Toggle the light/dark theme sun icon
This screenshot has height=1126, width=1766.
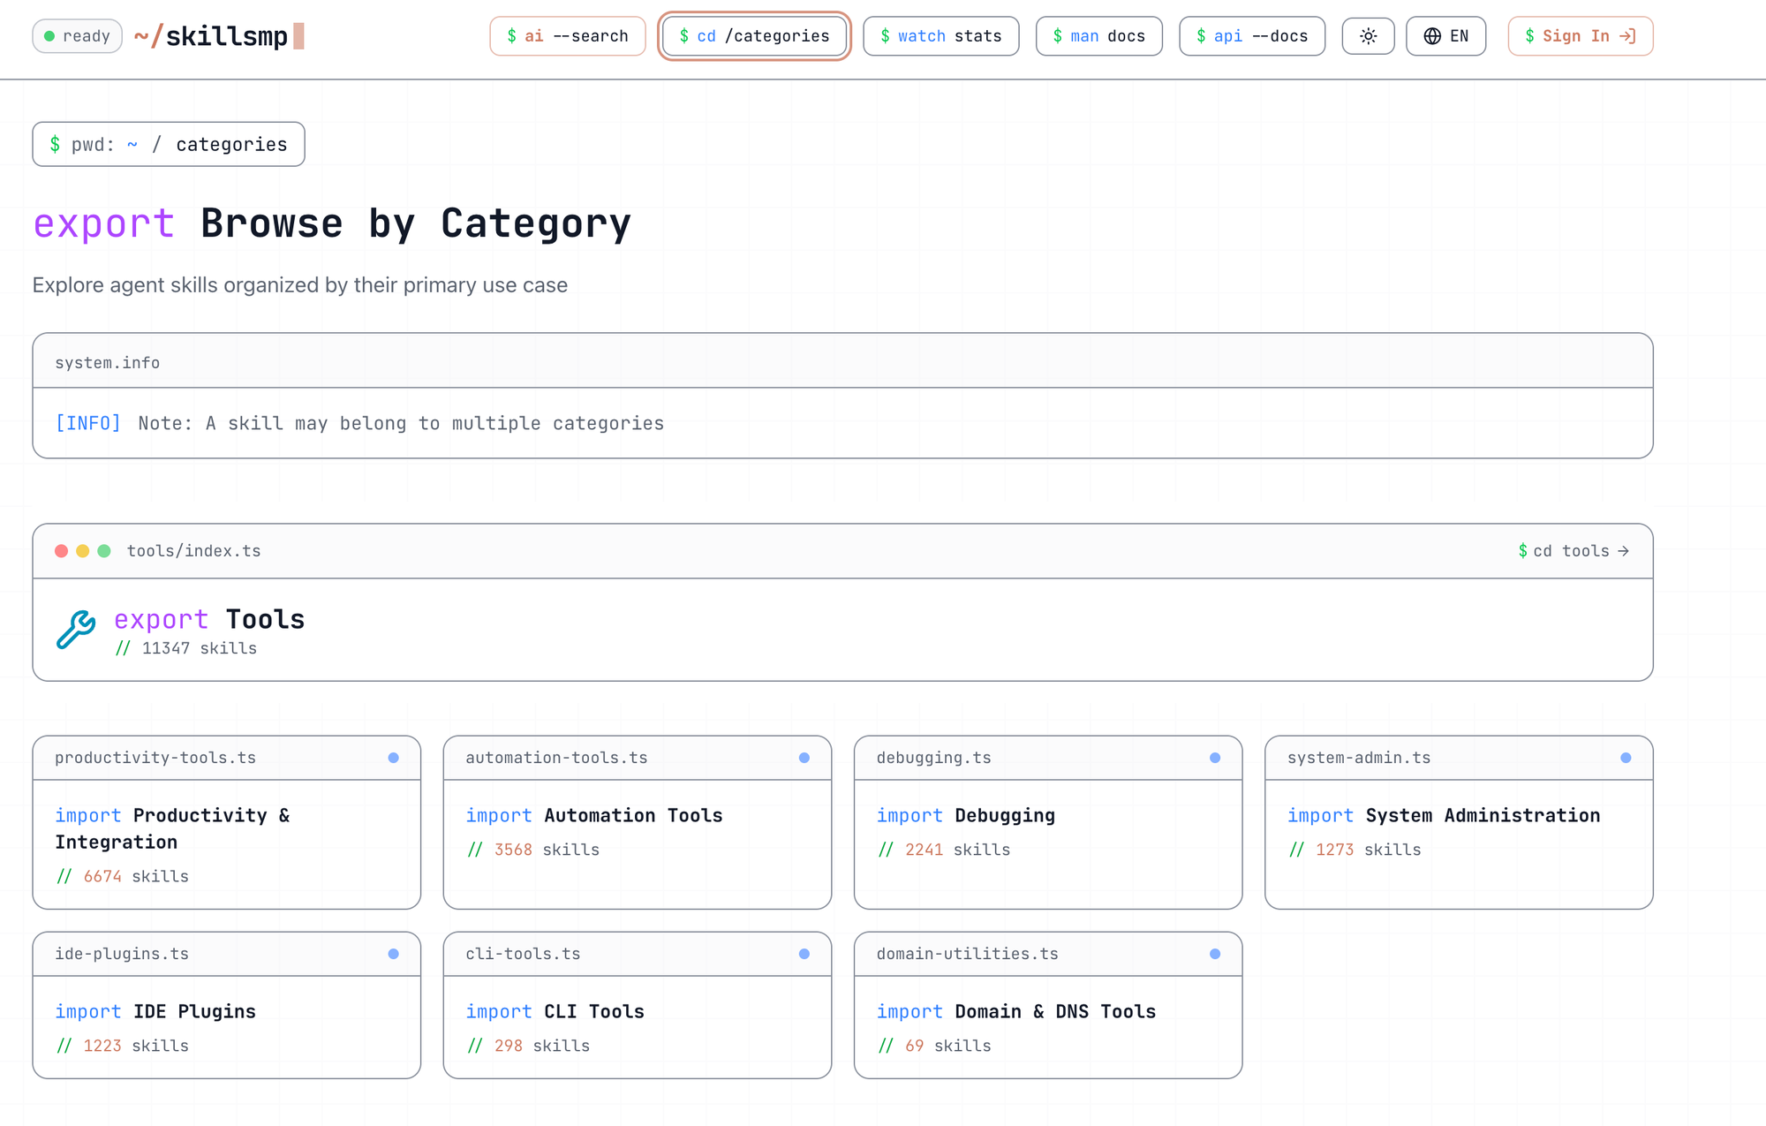click(1368, 36)
